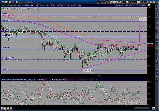Open the symbol dropdown arrow next to AUD/USD

[x=12, y=2]
